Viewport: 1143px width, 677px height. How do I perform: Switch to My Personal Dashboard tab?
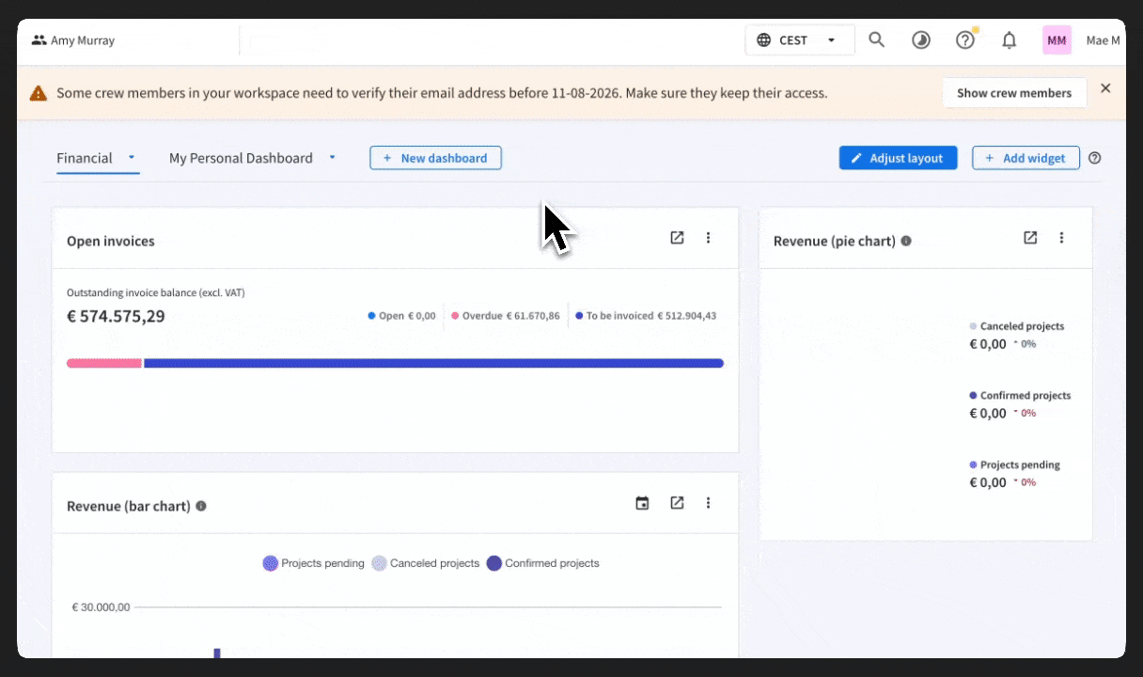coord(241,158)
